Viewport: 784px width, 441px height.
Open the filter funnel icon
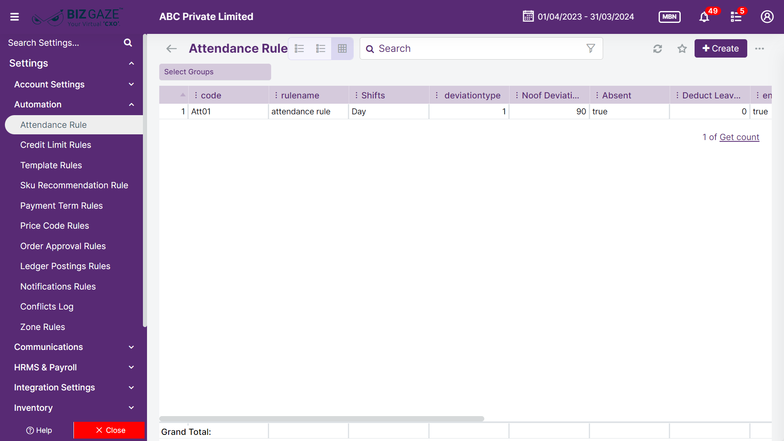click(x=590, y=48)
